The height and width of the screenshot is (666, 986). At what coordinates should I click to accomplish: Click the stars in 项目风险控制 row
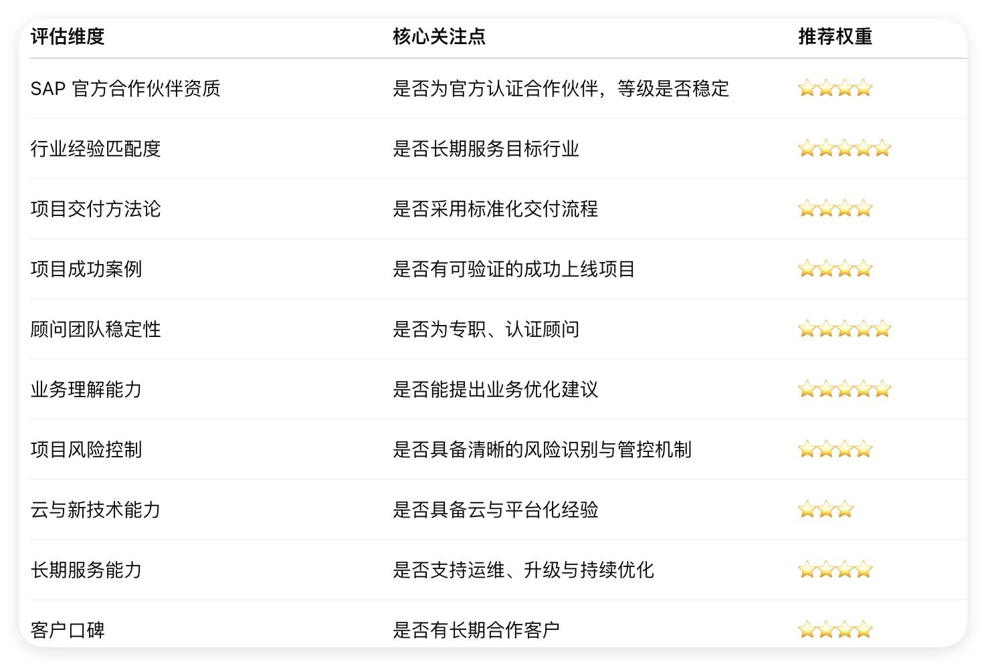pos(835,449)
